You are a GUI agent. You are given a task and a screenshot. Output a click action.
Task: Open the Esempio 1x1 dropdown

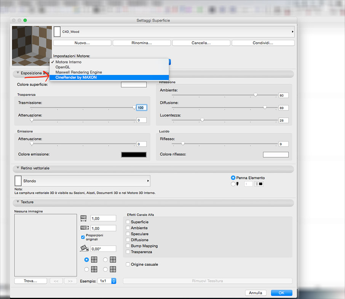point(107,281)
